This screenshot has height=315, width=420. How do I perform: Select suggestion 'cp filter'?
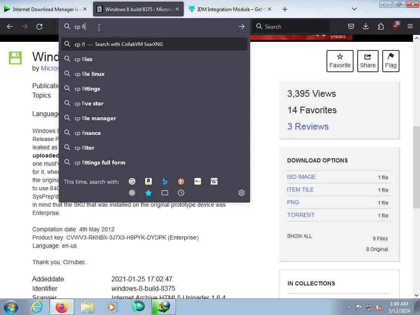(x=154, y=148)
